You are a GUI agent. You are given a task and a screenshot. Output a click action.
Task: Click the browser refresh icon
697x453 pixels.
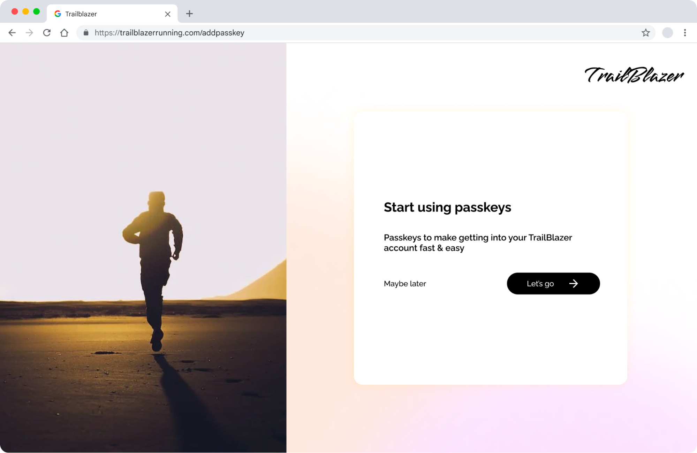[x=47, y=32]
